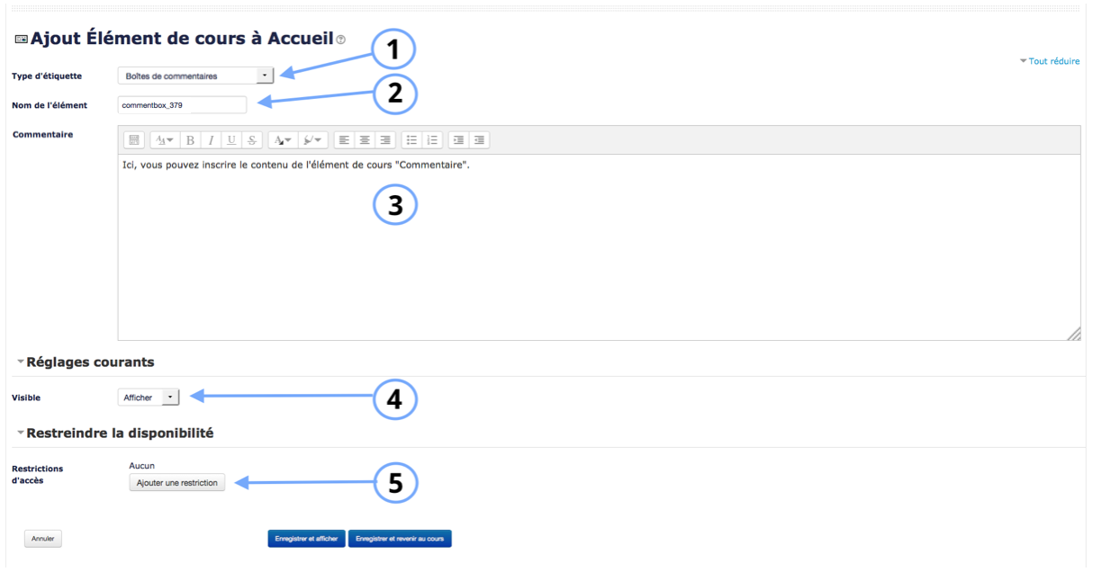Insert a numbered list
The height and width of the screenshot is (572, 1093).
(432, 140)
